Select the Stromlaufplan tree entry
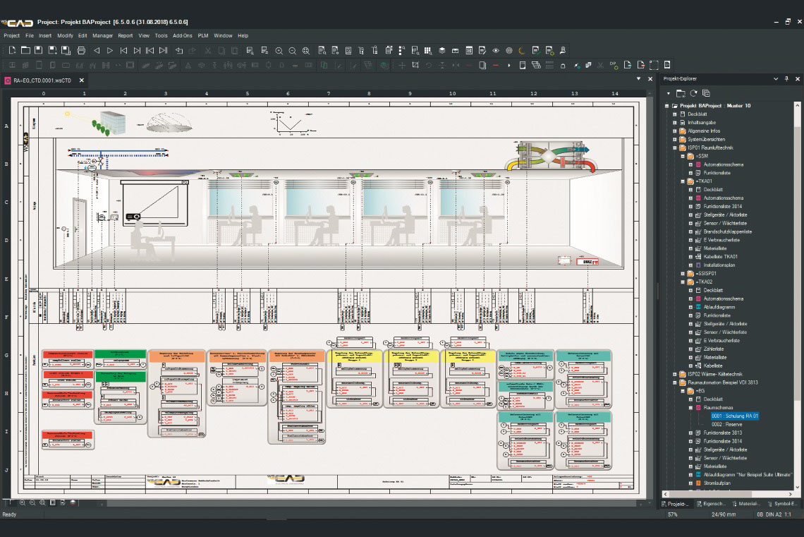804x537 pixels. [x=717, y=483]
